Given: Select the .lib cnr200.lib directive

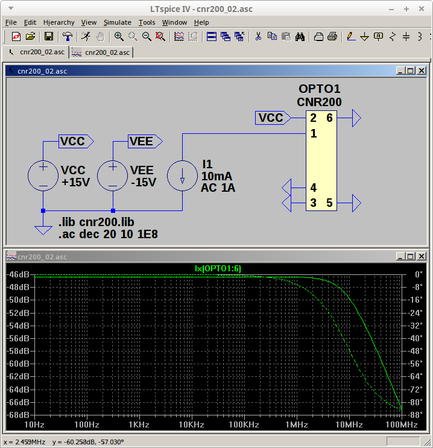Looking at the screenshot, I should point(96,222).
